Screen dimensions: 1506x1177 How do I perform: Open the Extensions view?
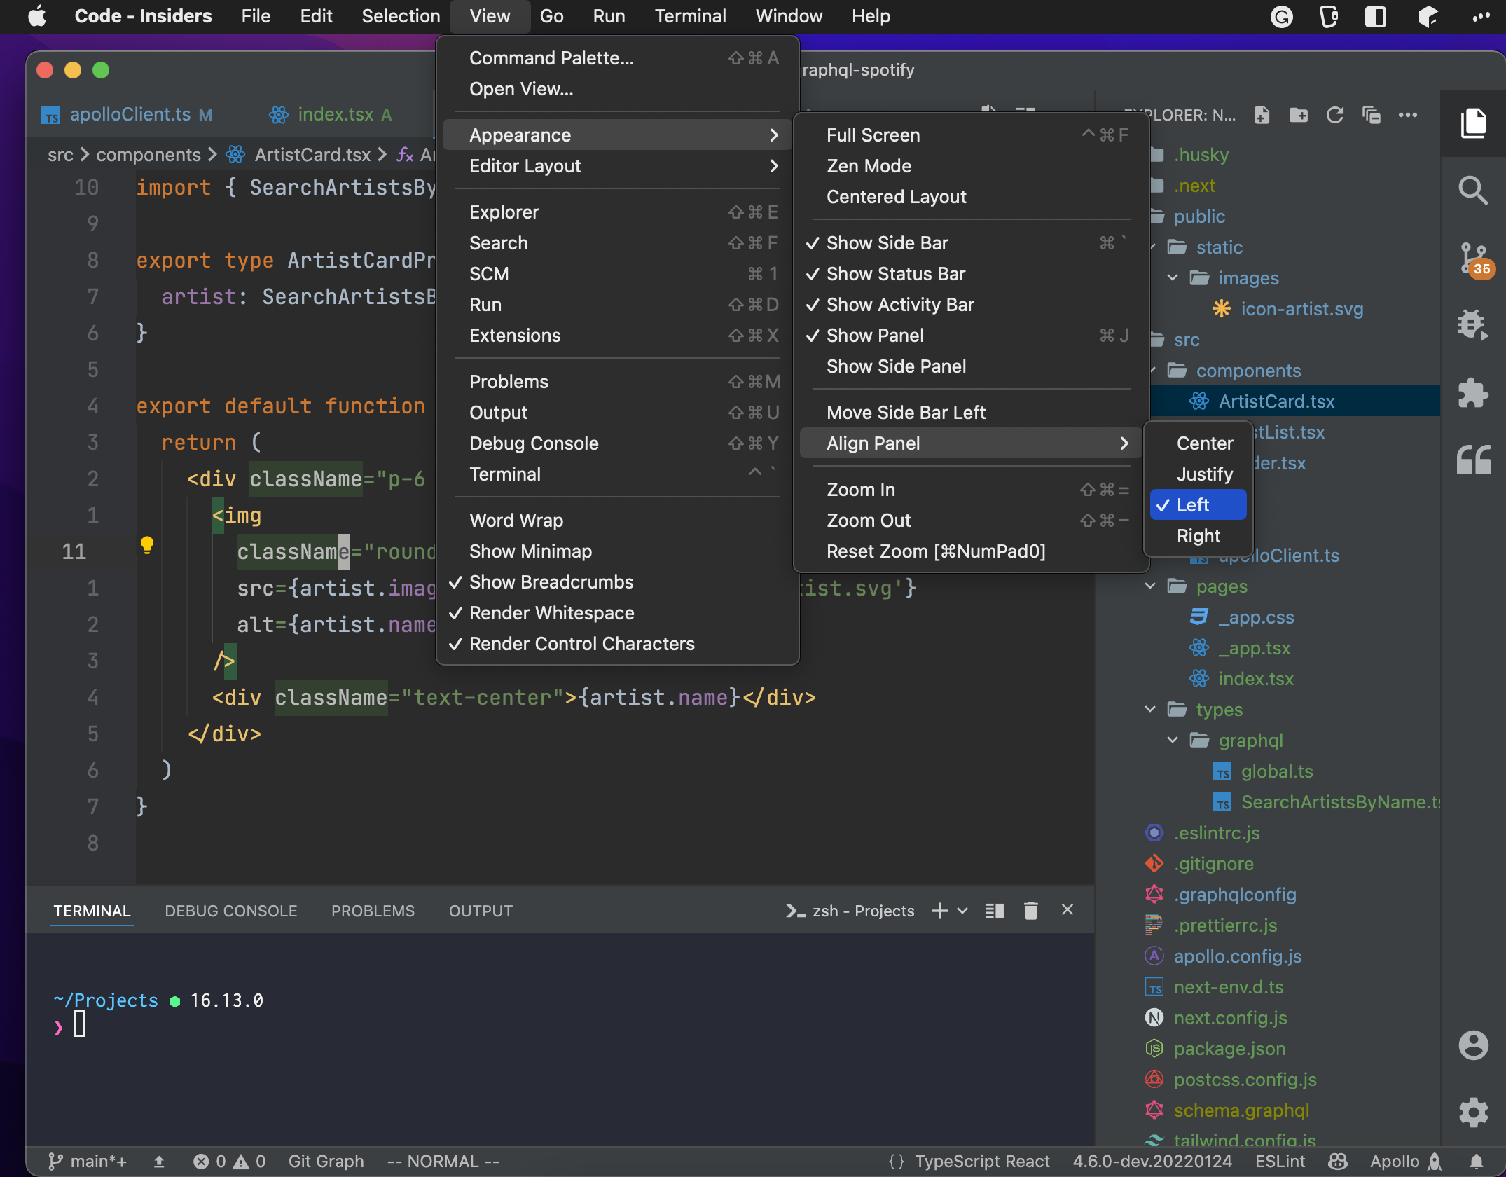pyautogui.click(x=1473, y=392)
